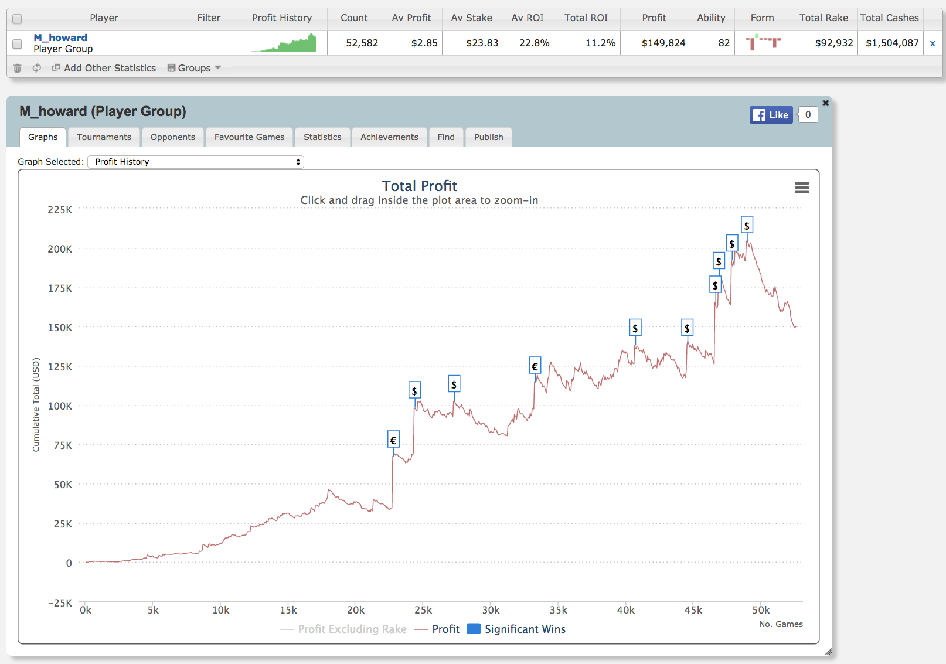Image resolution: width=946 pixels, height=664 pixels.
Task: Click the Av ROI value 22.8%
Action: point(535,43)
